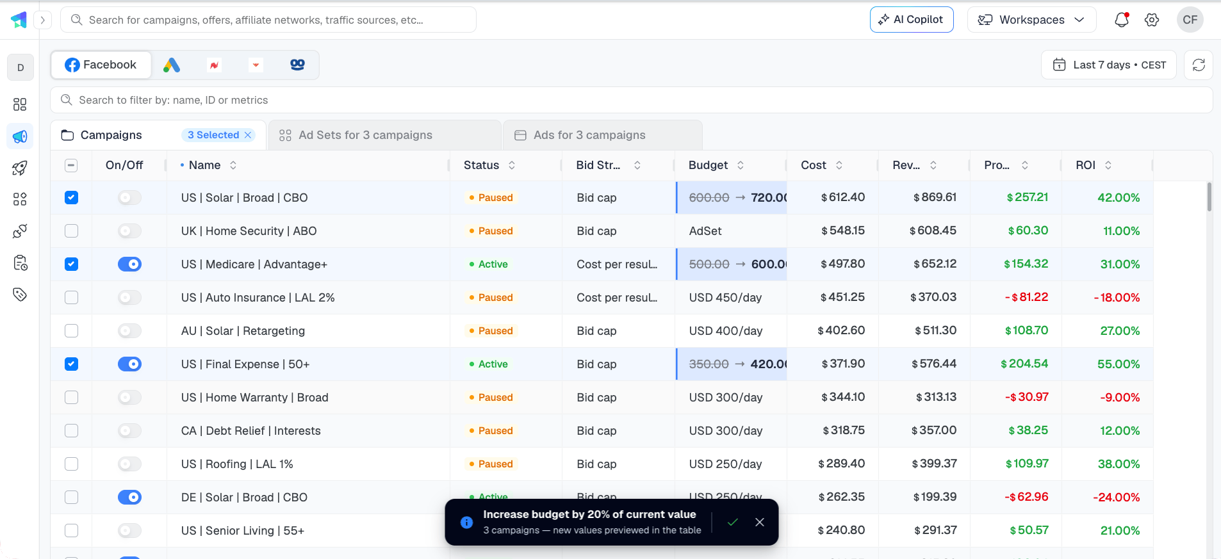The height and width of the screenshot is (559, 1221).
Task: Click the refresh data icon
Action: (x=1199, y=65)
